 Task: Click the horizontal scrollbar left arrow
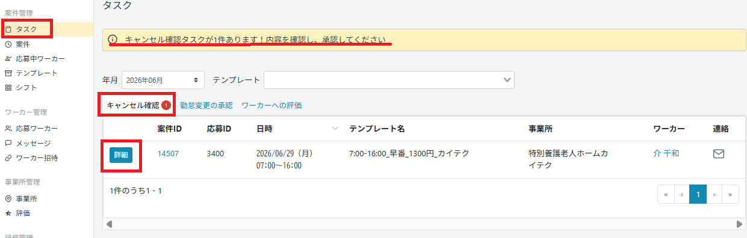tap(109, 224)
